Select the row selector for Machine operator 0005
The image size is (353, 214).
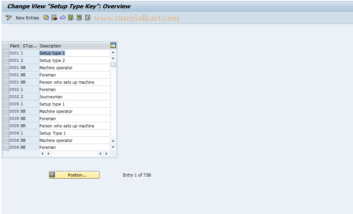pyautogui.click(x=6, y=111)
